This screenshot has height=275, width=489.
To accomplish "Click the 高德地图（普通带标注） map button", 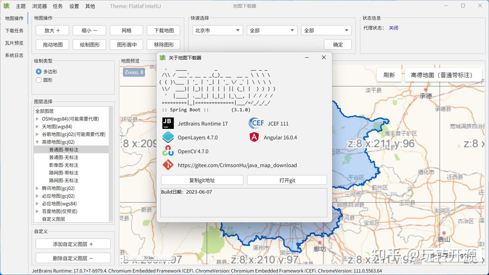I will [x=443, y=75].
